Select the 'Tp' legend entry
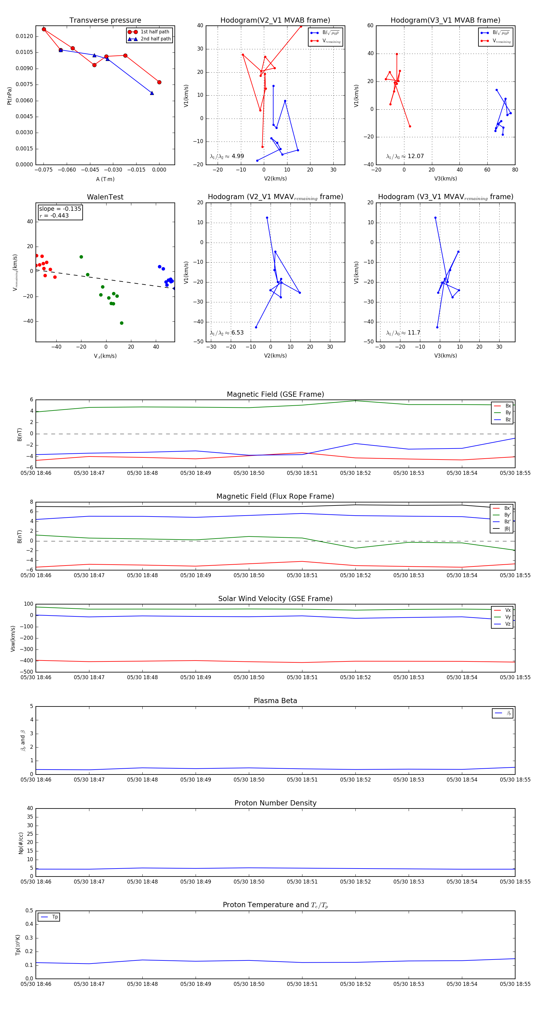The width and height of the screenshot is (551, 1011). [x=49, y=917]
